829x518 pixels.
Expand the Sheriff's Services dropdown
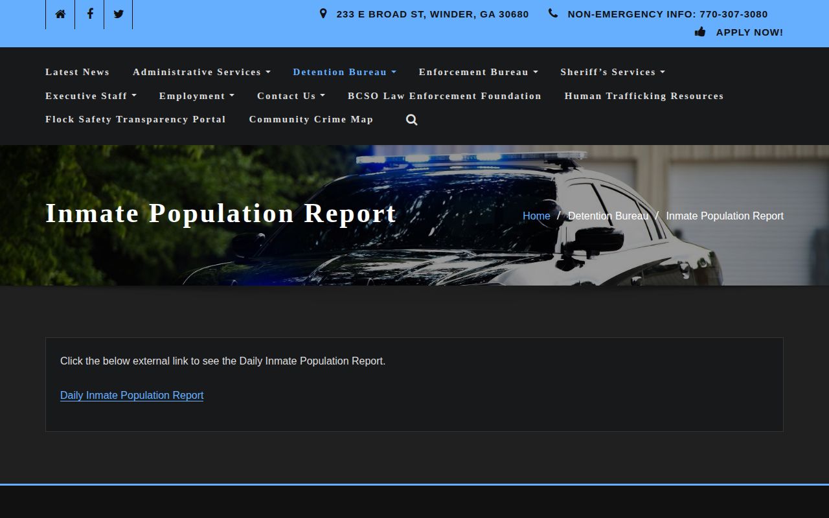tap(613, 72)
